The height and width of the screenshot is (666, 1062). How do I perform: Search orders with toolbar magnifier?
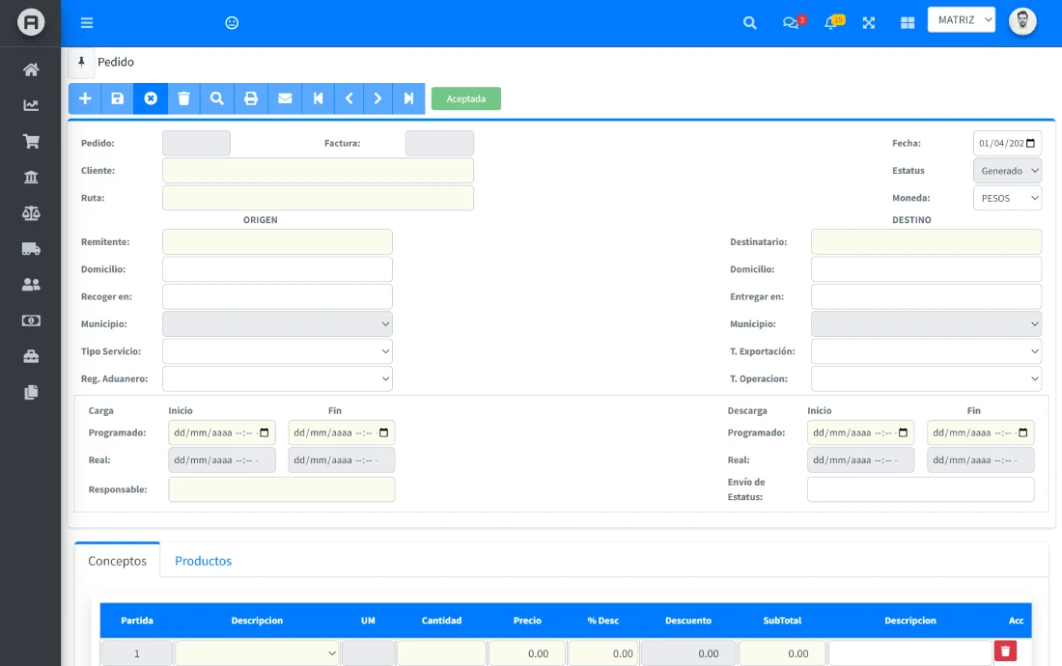(x=216, y=98)
